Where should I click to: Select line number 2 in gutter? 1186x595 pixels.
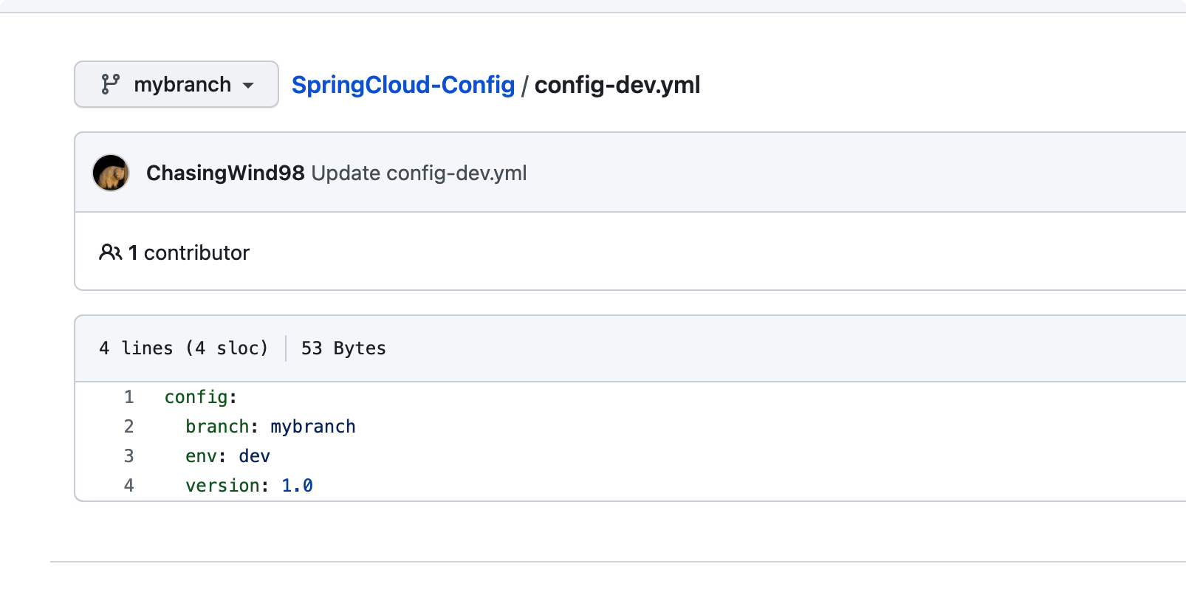tap(129, 427)
